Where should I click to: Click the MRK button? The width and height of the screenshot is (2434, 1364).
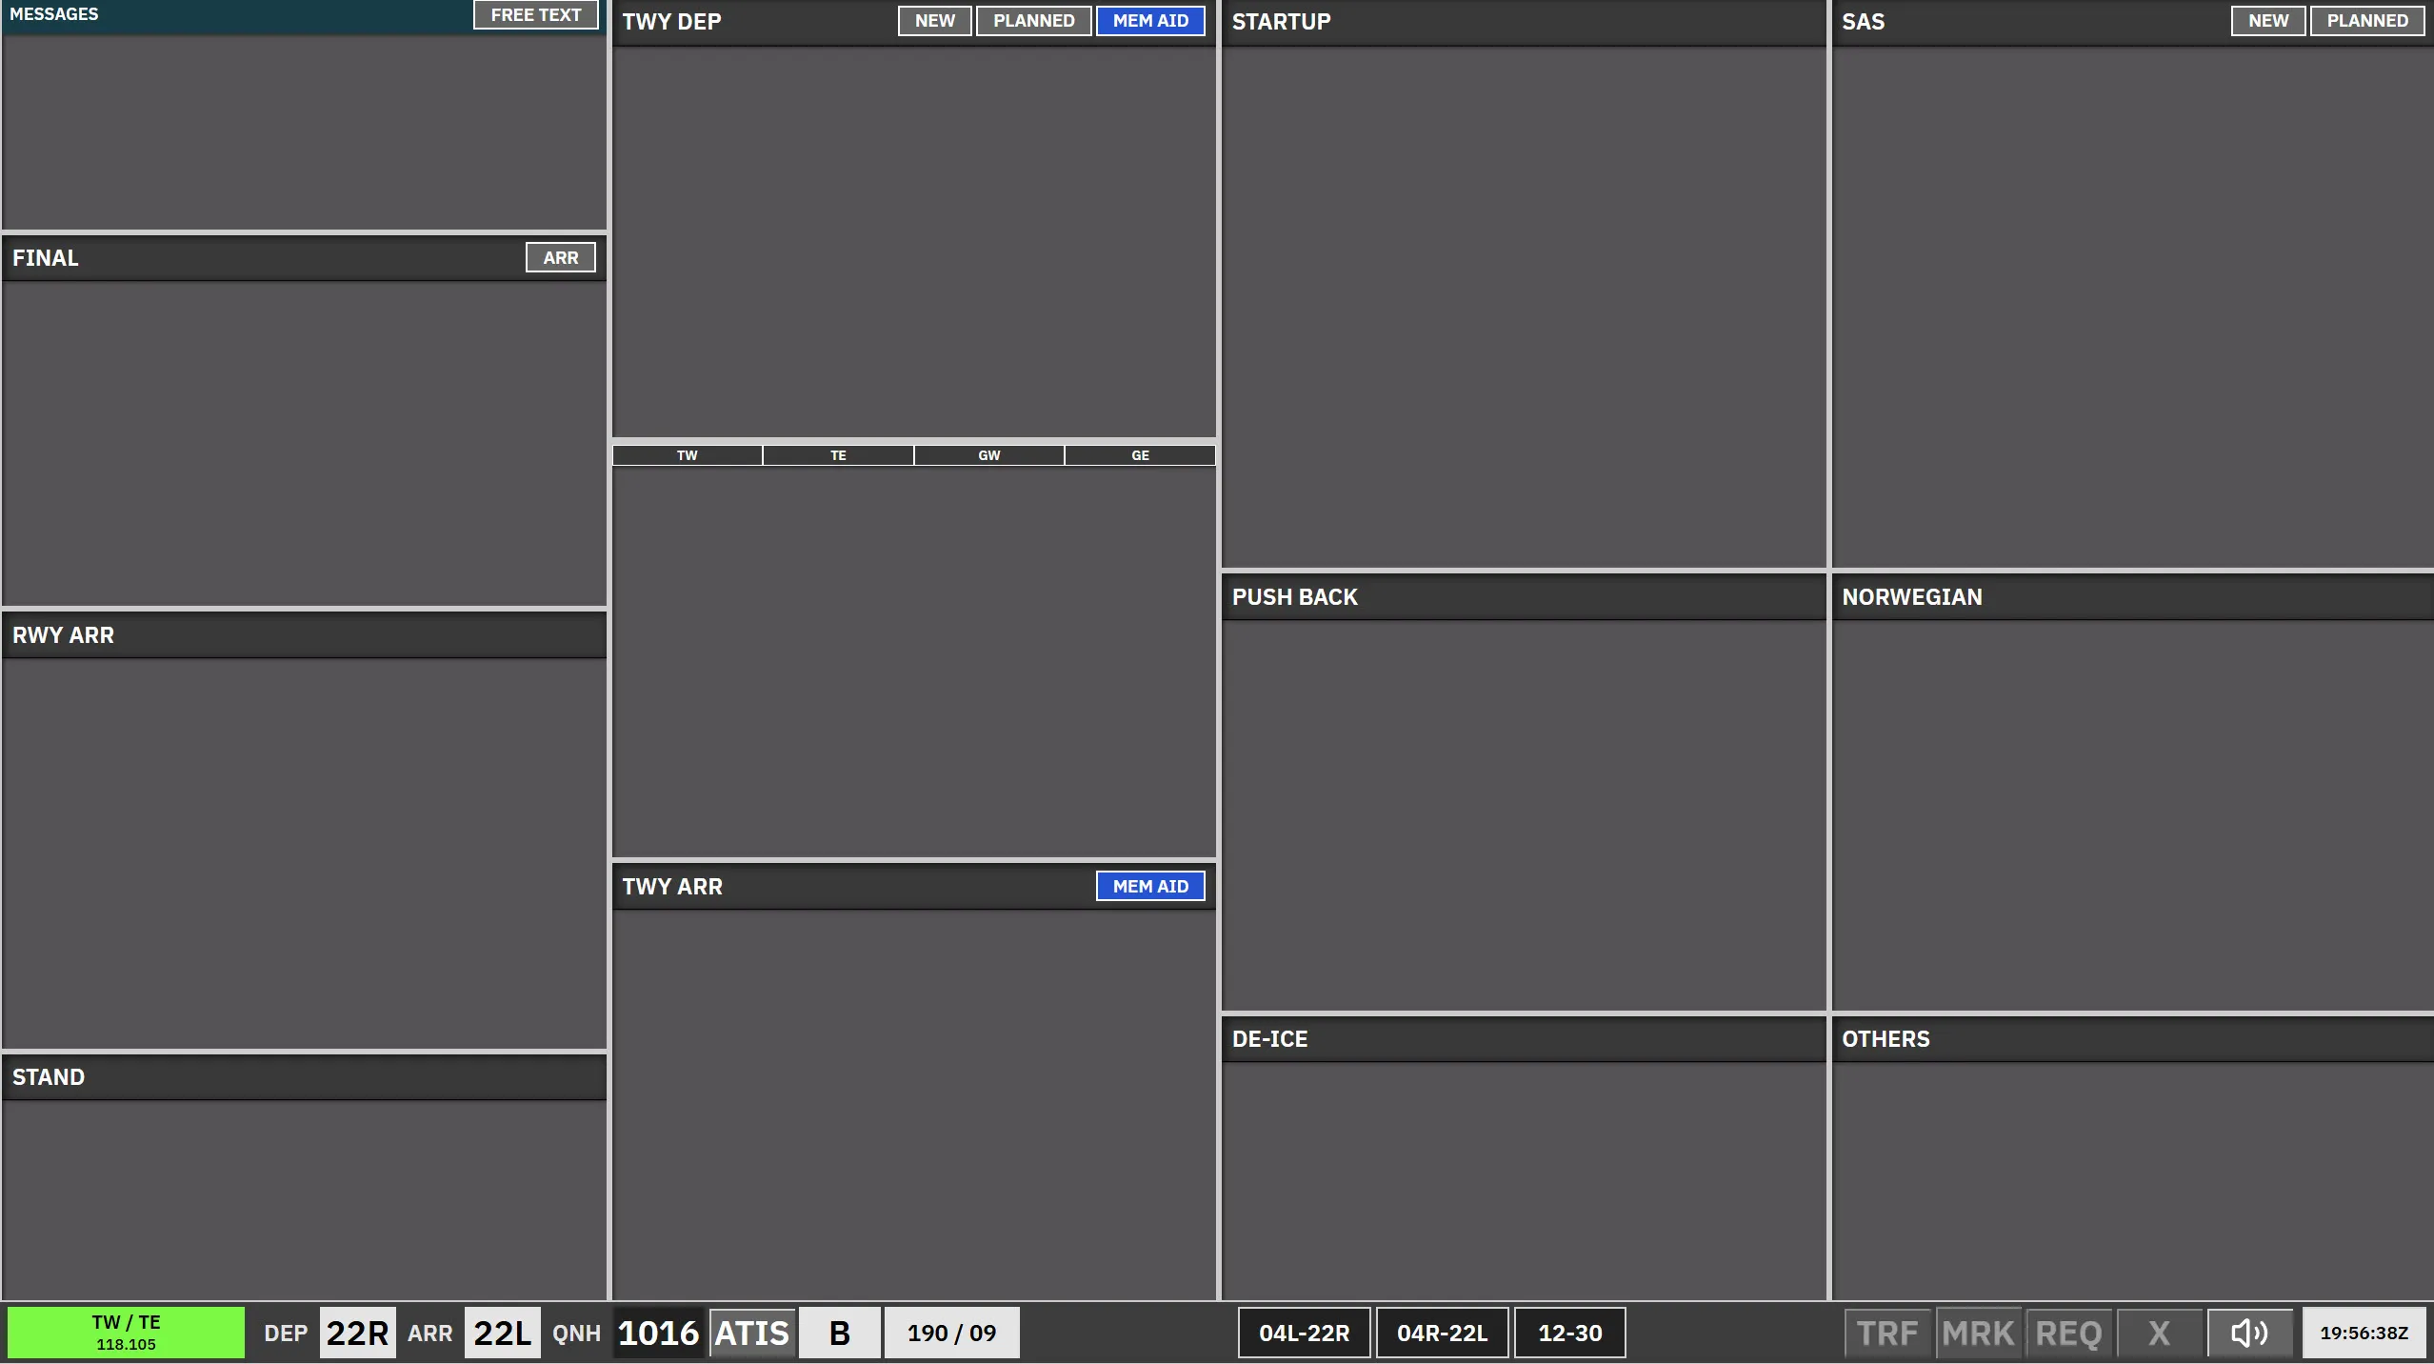pos(1978,1333)
